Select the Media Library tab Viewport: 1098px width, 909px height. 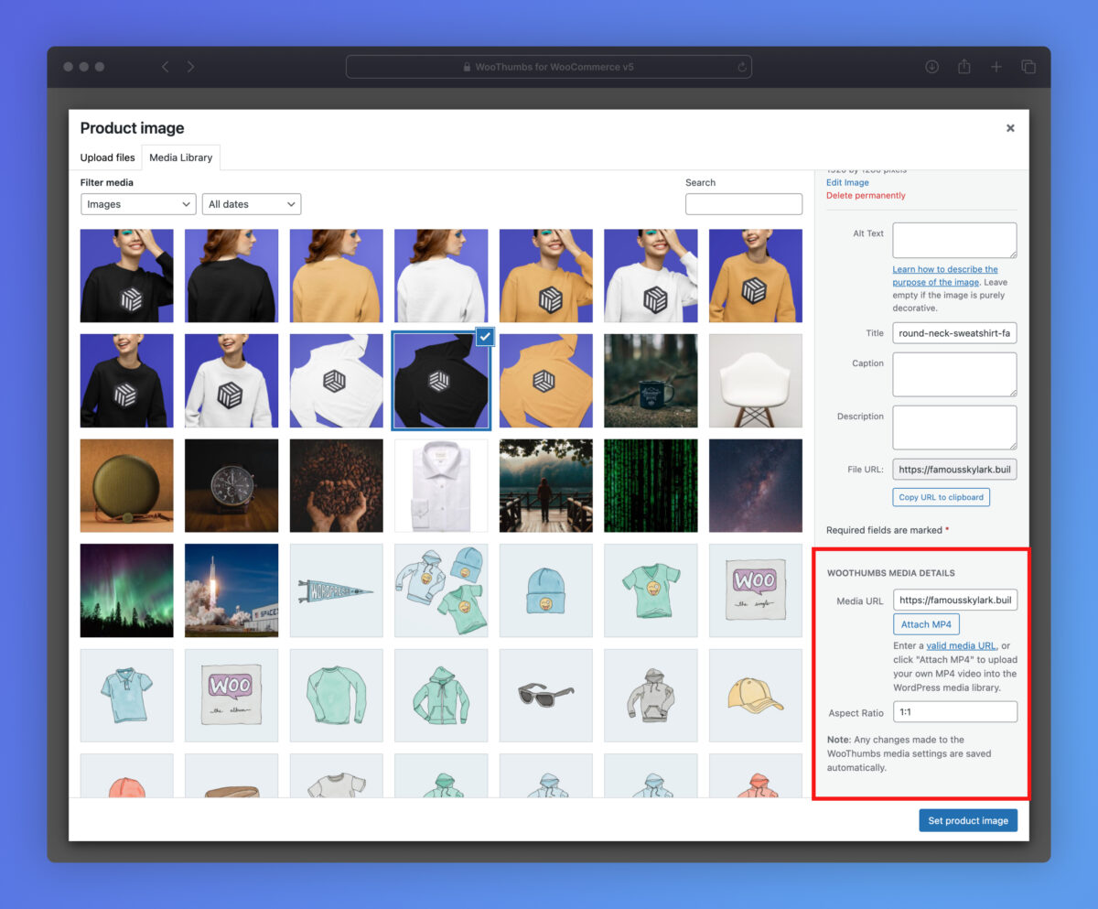coord(180,157)
